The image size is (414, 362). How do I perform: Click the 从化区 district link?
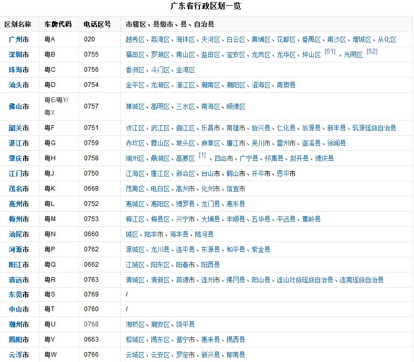coord(387,39)
